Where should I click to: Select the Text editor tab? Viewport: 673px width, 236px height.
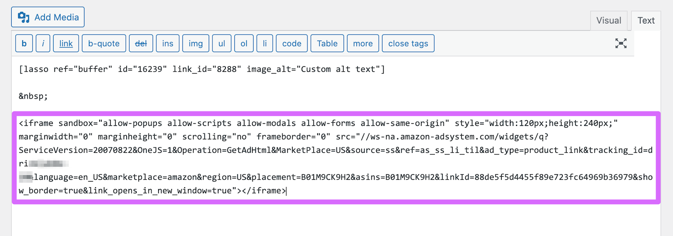point(646,21)
